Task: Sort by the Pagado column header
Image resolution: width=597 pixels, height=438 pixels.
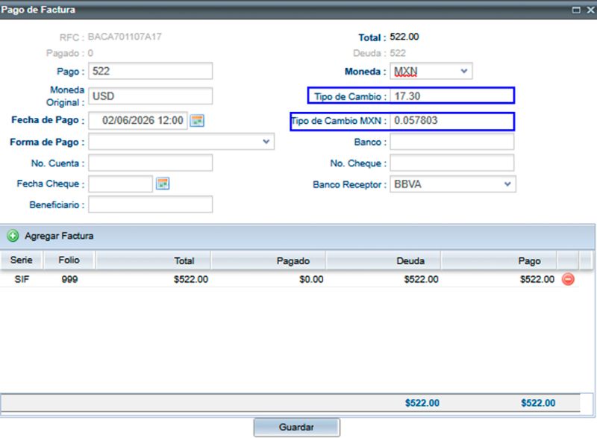Action: pyautogui.click(x=268, y=260)
